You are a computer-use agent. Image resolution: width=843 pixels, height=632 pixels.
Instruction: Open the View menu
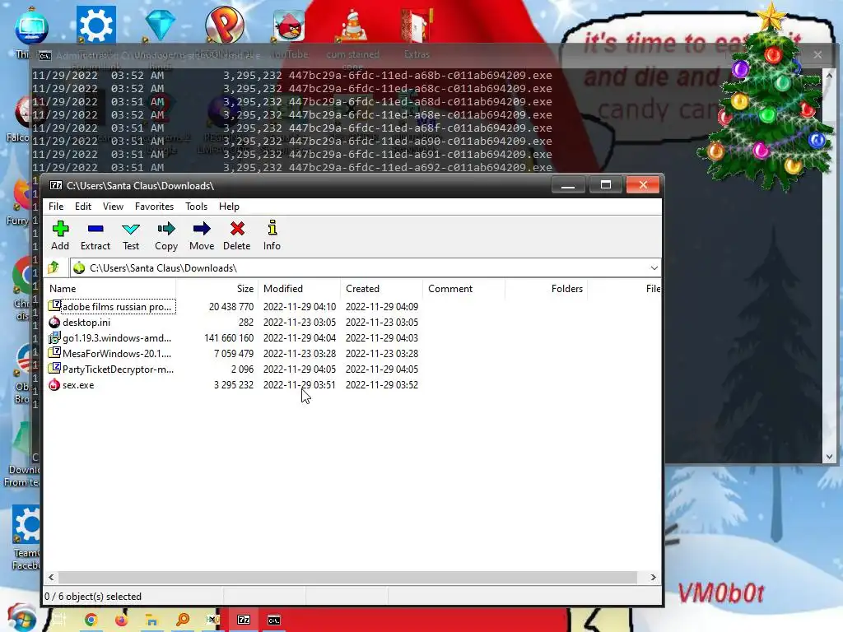(113, 207)
